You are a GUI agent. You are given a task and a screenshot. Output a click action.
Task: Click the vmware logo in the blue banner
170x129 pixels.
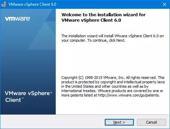point(17,19)
